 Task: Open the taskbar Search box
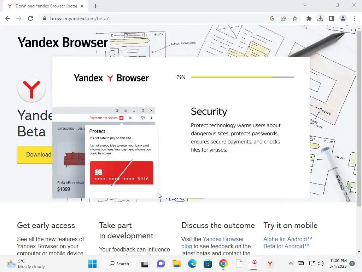(x=119, y=263)
